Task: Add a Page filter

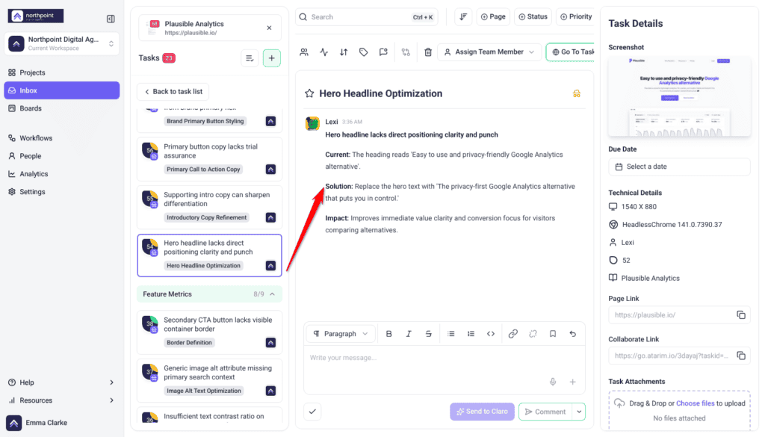Action: pos(493,16)
